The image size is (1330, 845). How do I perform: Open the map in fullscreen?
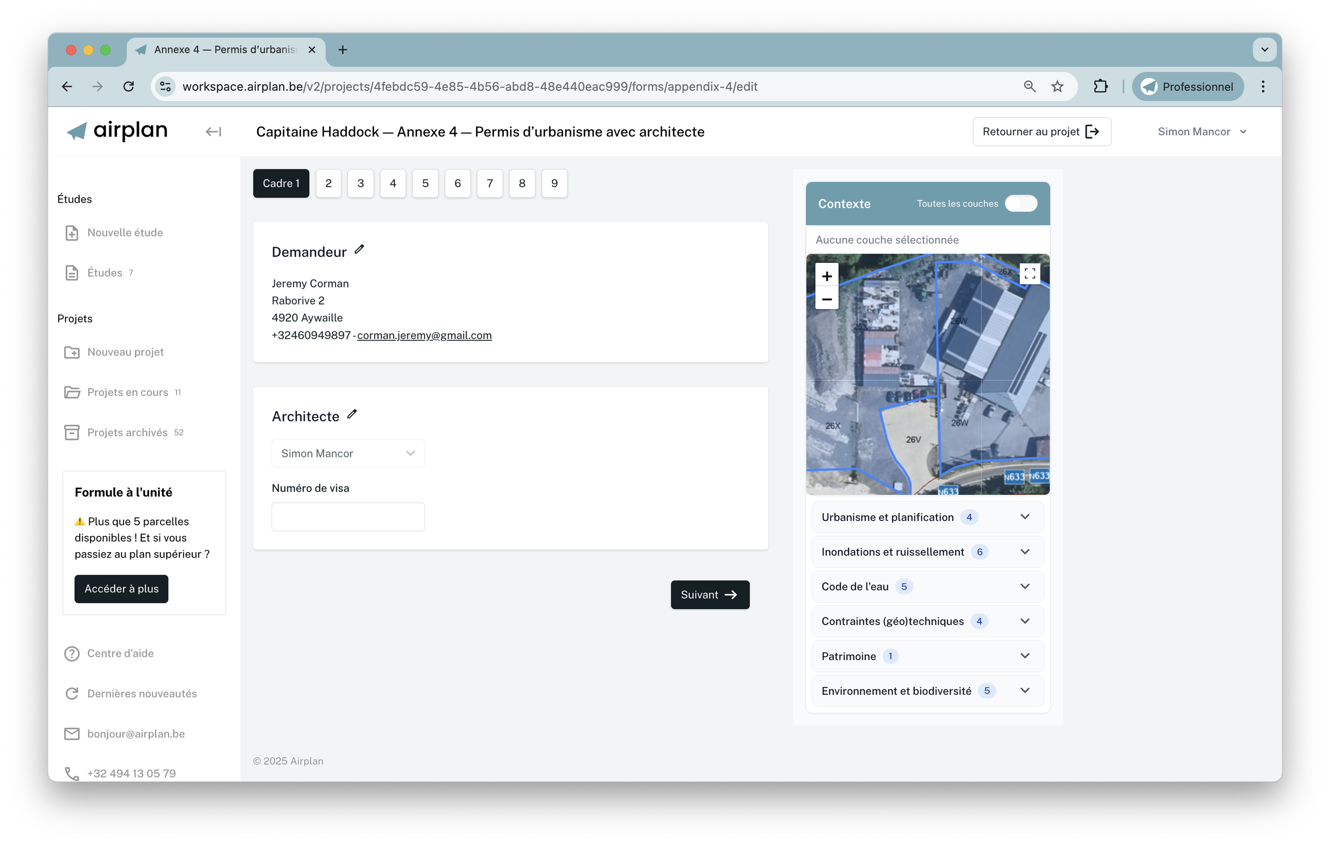[1030, 274]
